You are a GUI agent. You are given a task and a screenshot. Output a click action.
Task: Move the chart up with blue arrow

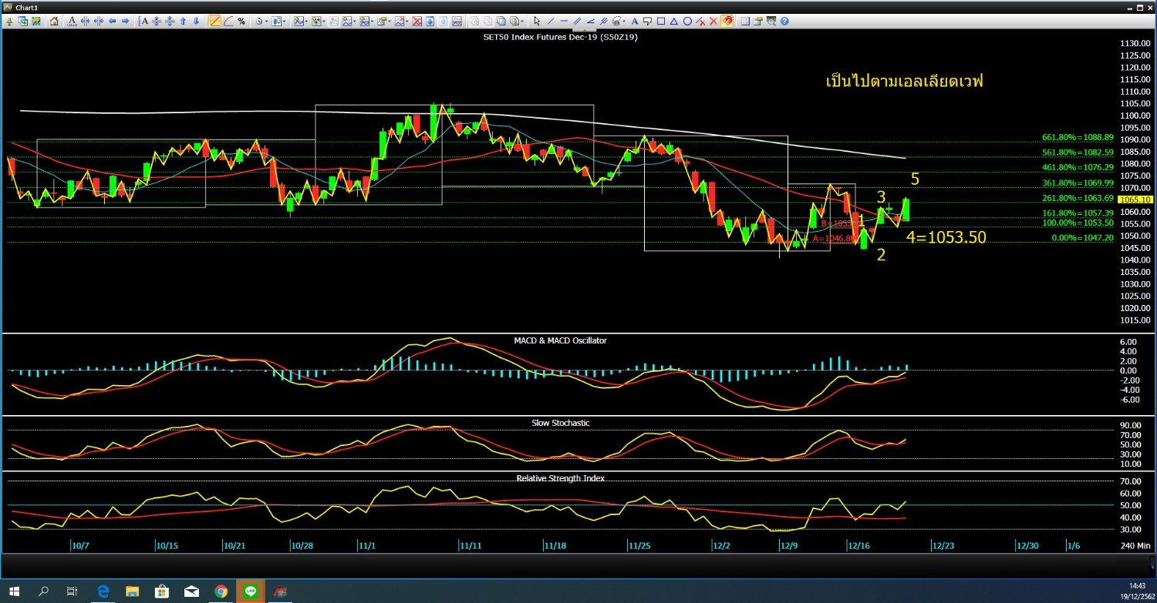(184, 22)
